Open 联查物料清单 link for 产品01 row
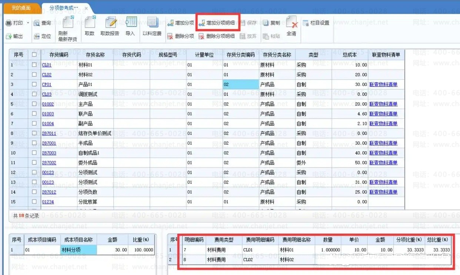This screenshot has width=460, height=275. point(383,85)
